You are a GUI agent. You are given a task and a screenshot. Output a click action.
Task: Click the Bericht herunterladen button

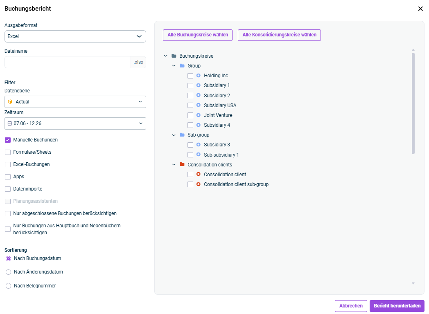pyautogui.click(x=397, y=306)
